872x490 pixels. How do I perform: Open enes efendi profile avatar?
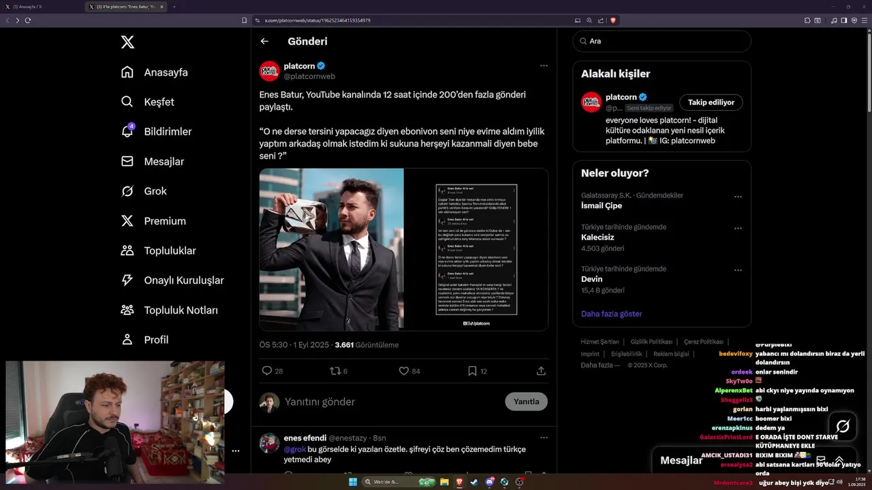269,443
